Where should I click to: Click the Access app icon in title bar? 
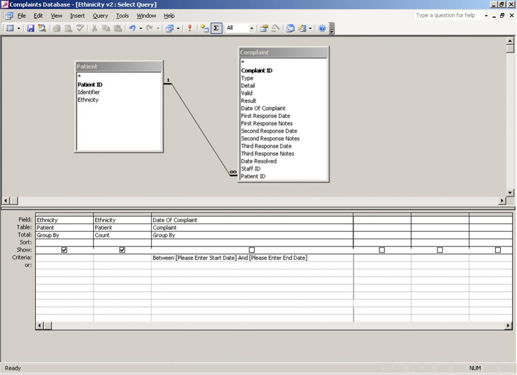[5, 4]
